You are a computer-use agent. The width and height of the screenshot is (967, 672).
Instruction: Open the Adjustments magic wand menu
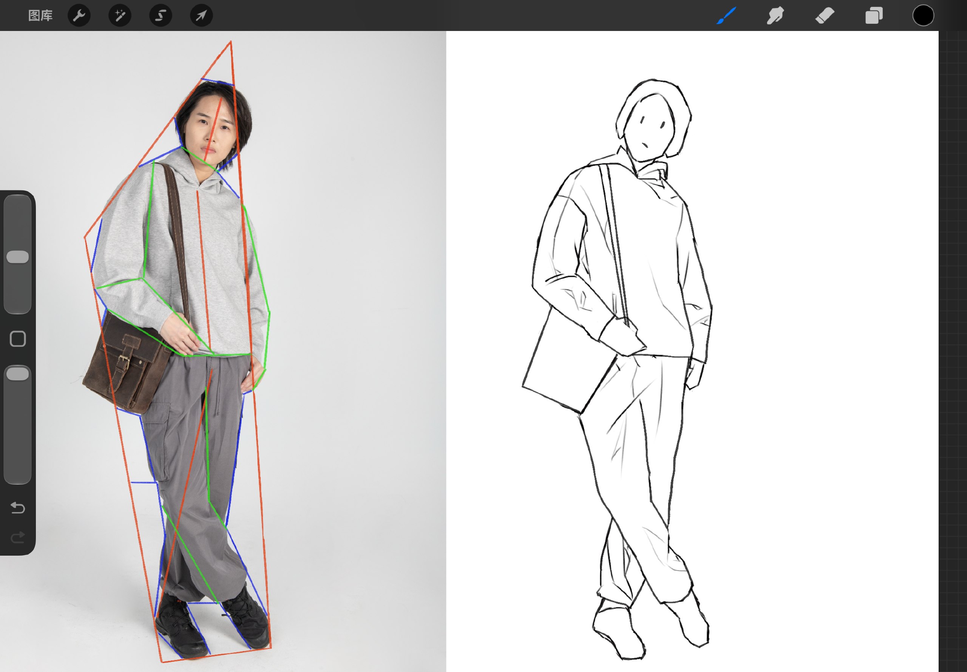pos(120,15)
